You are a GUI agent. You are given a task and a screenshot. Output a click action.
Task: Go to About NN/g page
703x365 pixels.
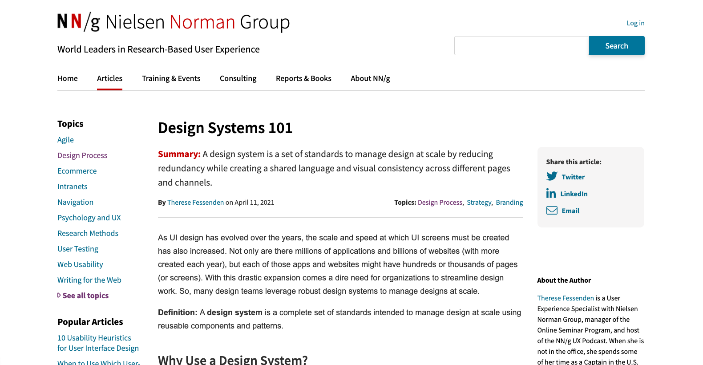[x=370, y=78]
